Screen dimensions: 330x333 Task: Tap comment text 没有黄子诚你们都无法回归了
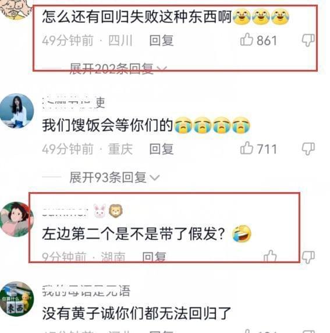137,313
